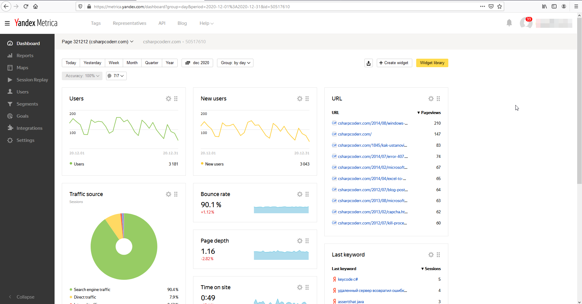This screenshot has height=304, width=582.
Task: Click the Tags link in header
Action: [96, 23]
